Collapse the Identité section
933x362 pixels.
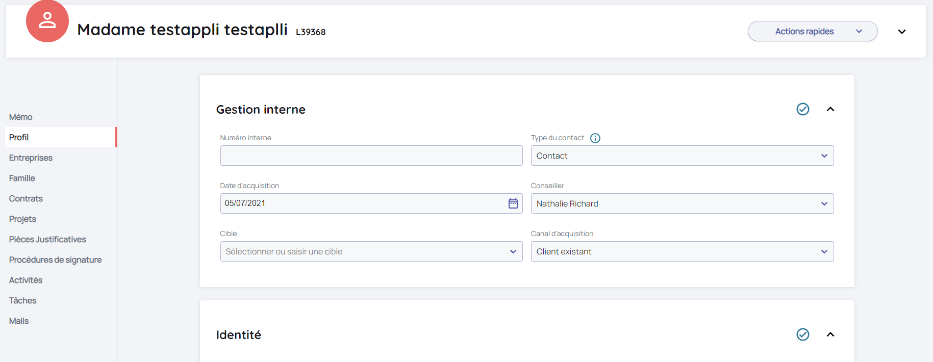coord(830,334)
